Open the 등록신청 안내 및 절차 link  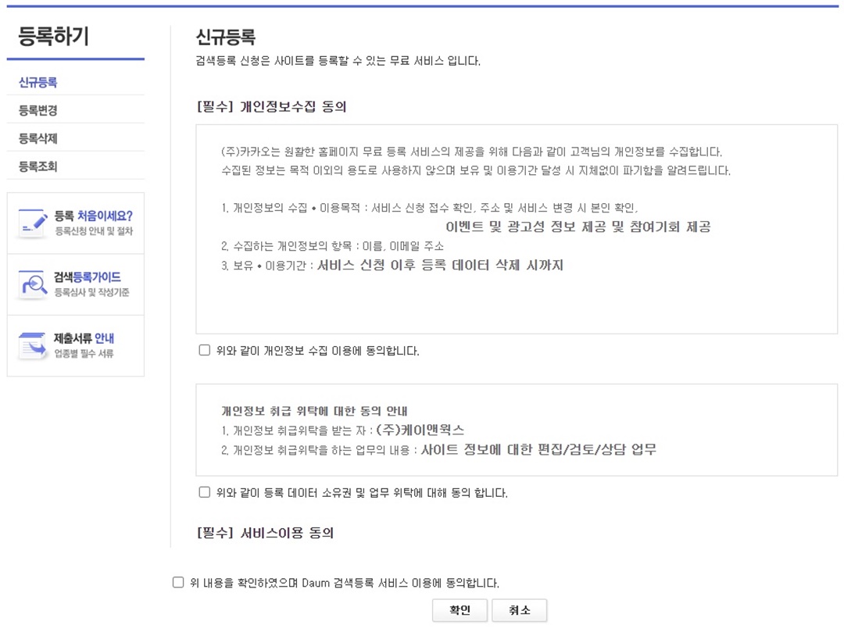[94, 230]
